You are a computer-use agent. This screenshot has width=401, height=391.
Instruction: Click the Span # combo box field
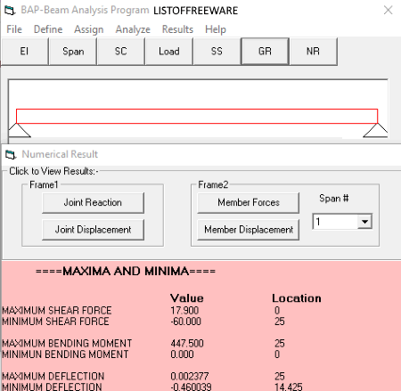point(342,222)
